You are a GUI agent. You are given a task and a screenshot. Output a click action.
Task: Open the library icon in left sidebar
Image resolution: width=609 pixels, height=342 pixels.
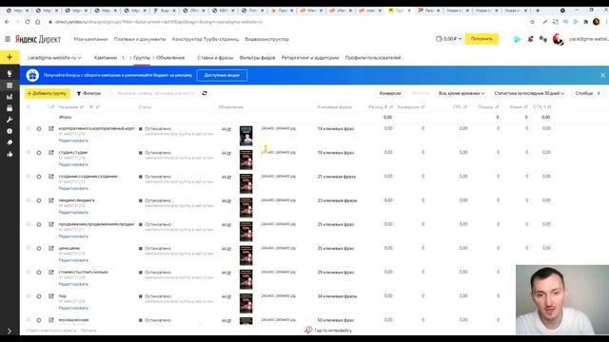coord(10,108)
